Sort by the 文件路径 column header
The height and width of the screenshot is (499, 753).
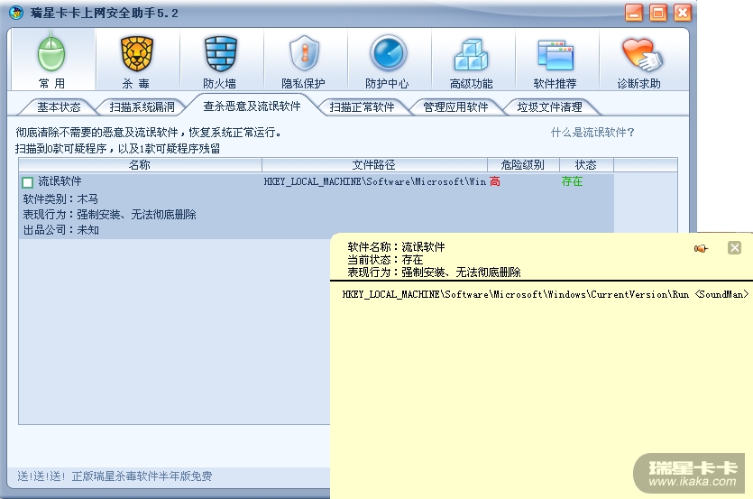click(374, 165)
